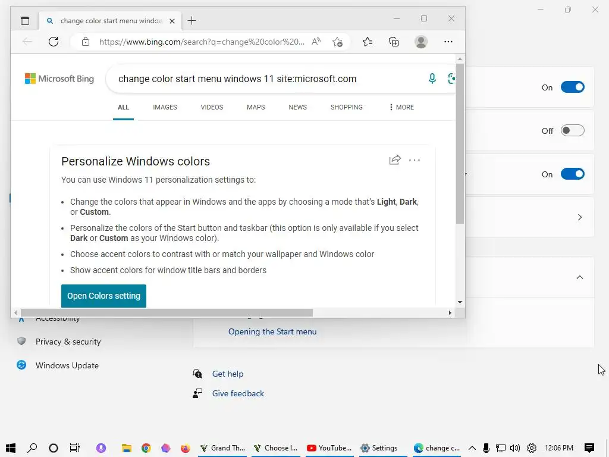View site information lock icon
Image resolution: width=609 pixels, height=457 pixels.
coord(86,42)
